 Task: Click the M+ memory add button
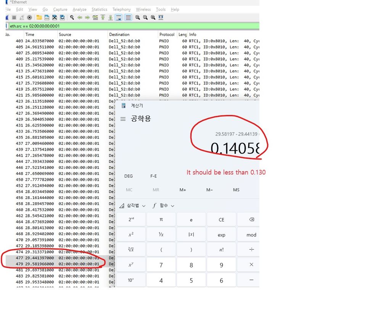click(183, 190)
